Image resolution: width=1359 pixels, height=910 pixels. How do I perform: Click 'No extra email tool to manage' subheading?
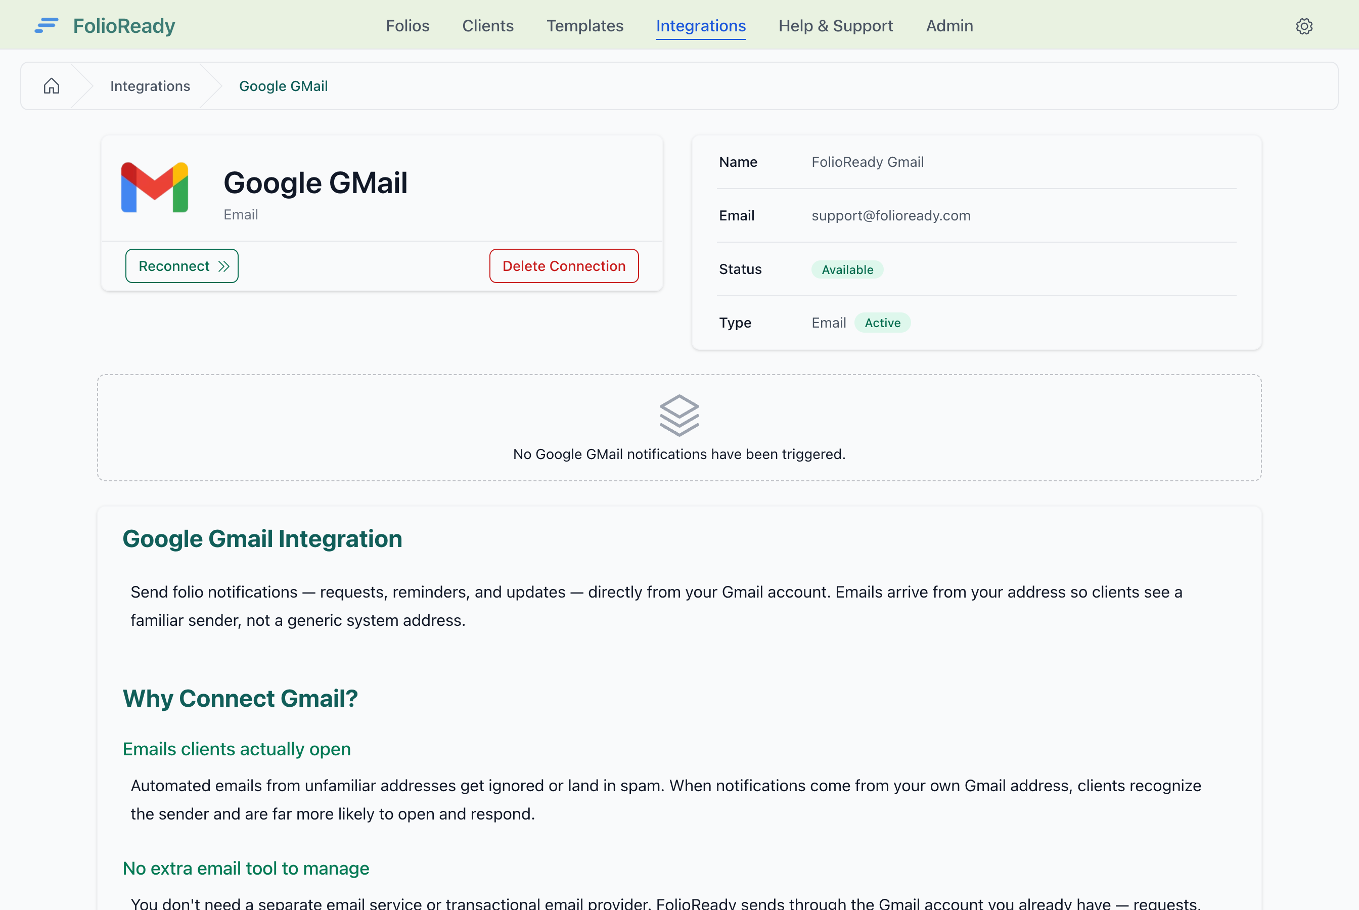tap(246, 868)
